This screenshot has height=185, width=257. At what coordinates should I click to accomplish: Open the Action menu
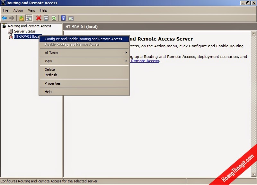click(x=18, y=10)
